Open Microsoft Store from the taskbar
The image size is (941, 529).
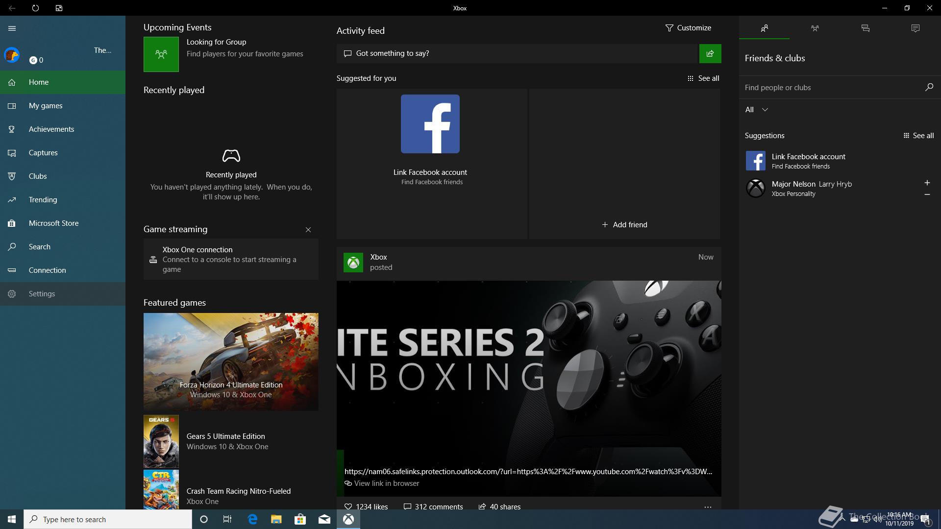coord(300,519)
